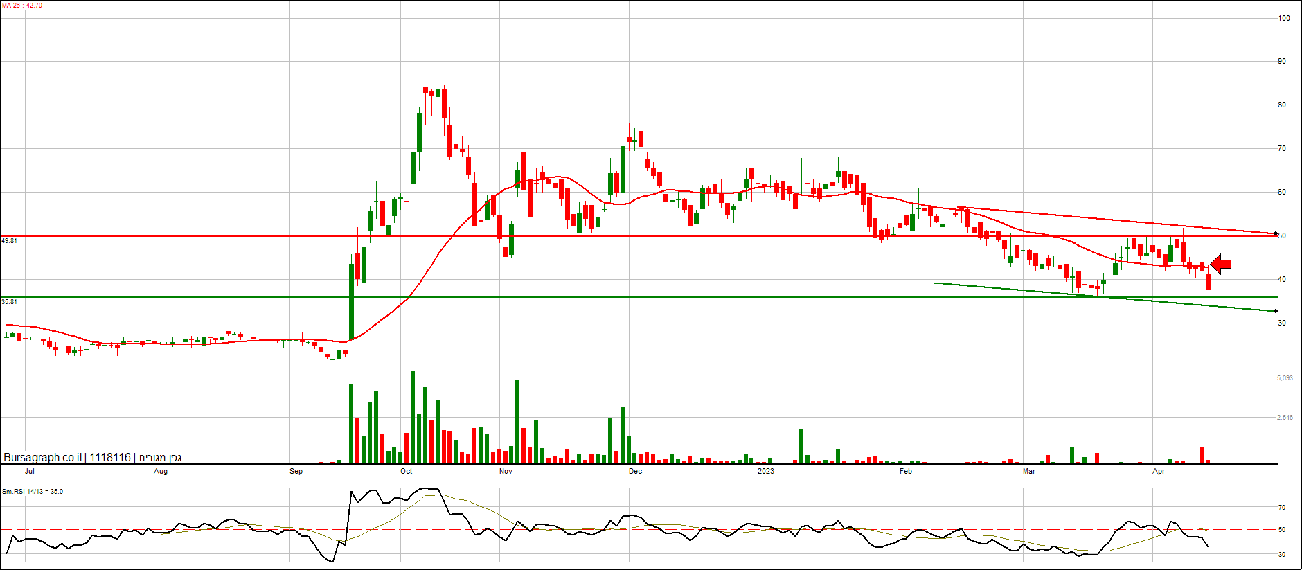
Task: Click the Oct label on the time axis
Action: click(x=406, y=472)
